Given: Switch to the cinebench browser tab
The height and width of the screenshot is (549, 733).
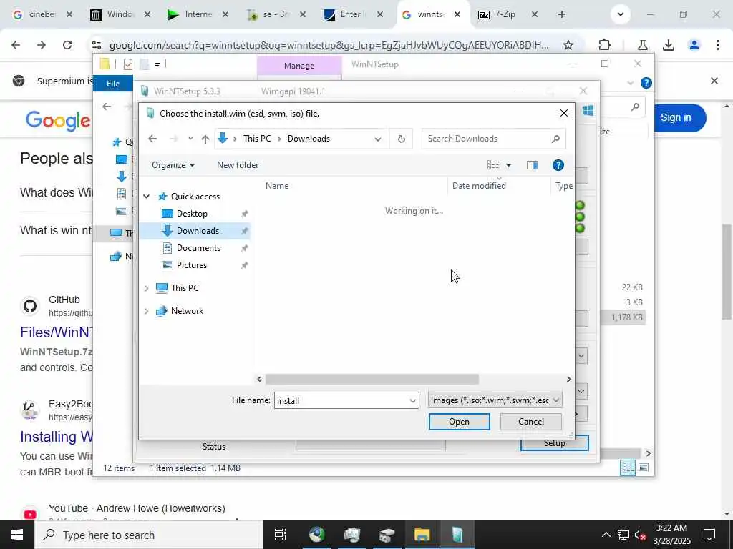Looking at the screenshot, I should (42, 14).
